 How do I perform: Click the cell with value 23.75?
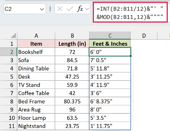coord(72,126)
